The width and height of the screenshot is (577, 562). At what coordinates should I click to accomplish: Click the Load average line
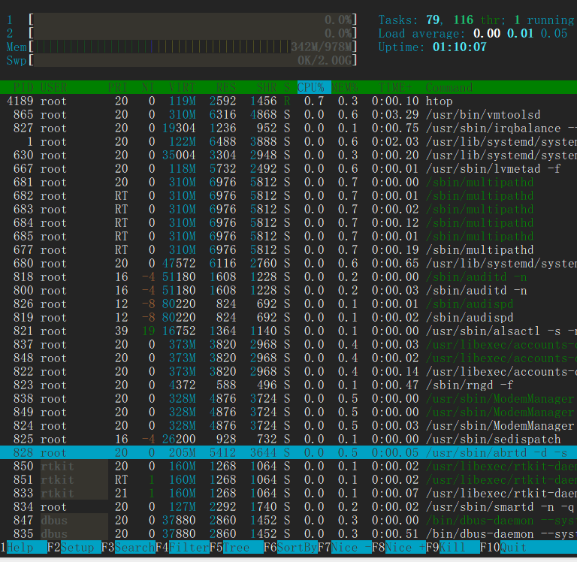click(473, 33)
